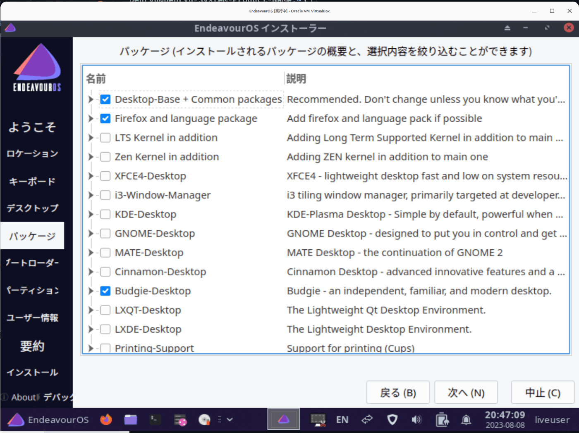
Task: Click the liveuser name in the taskbar
Action: click(x=552, y=420)
